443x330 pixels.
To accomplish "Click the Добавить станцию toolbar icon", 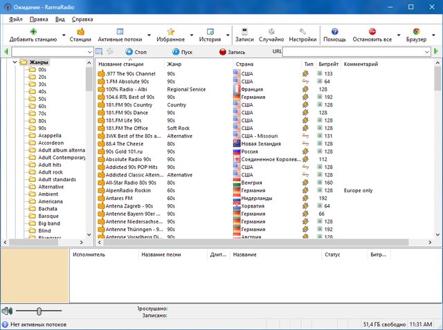I will pyautogui.click(x=33, y=32).
